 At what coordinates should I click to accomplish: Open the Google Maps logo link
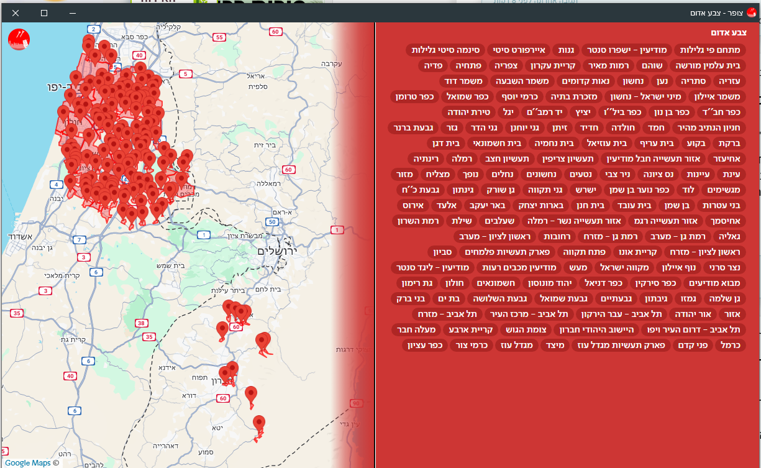(28, 462)
